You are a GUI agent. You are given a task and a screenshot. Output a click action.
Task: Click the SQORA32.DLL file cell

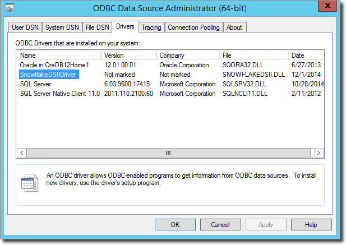point(243,65)
